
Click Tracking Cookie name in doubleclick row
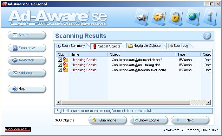(x=84, y=60)
